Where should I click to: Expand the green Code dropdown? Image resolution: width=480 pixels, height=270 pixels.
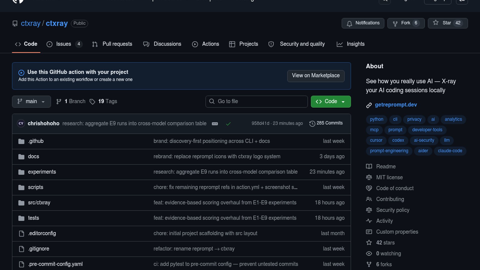click(330, 101)
